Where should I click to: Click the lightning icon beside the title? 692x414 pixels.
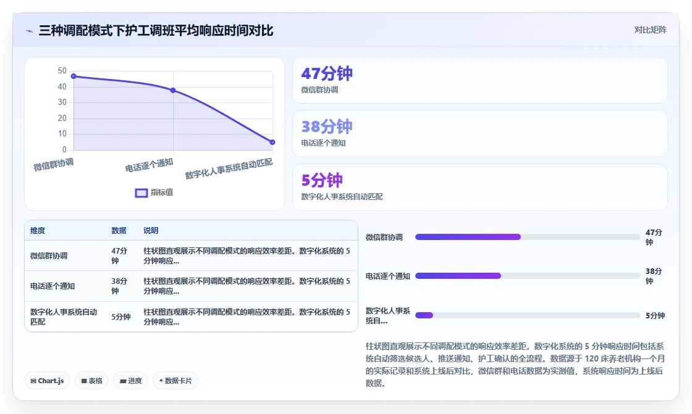pyautogui.click(x=30, y=31)
